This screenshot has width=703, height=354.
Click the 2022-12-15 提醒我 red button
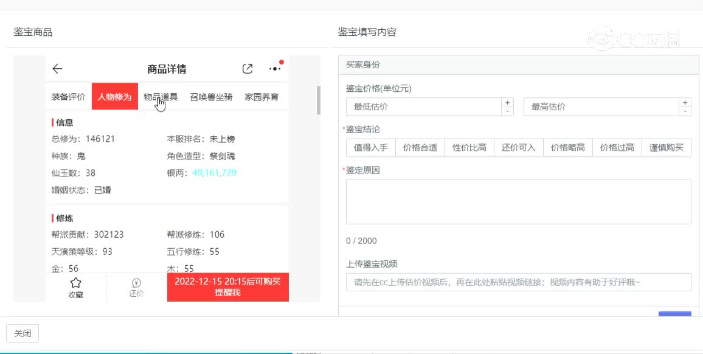(x=228, y=287)
